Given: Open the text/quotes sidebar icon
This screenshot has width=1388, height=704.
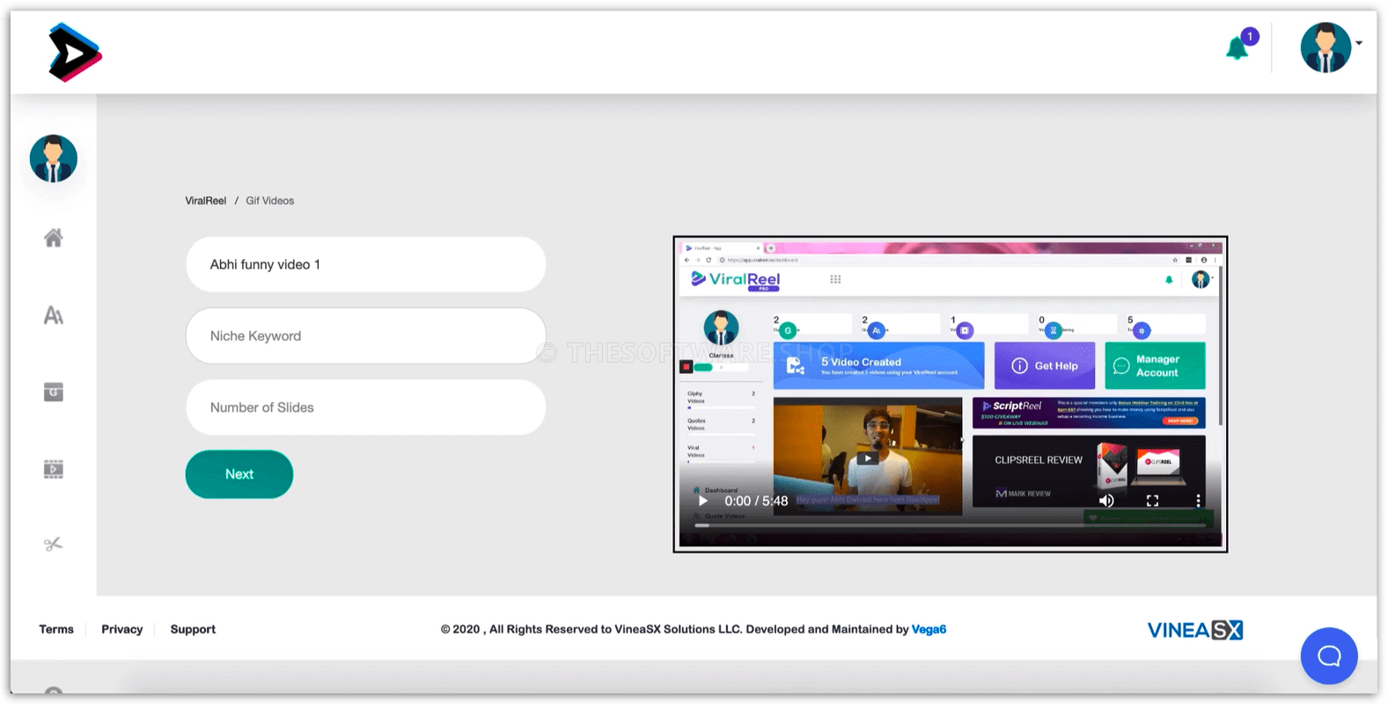Looking at the screenshot, I should 54,315.
